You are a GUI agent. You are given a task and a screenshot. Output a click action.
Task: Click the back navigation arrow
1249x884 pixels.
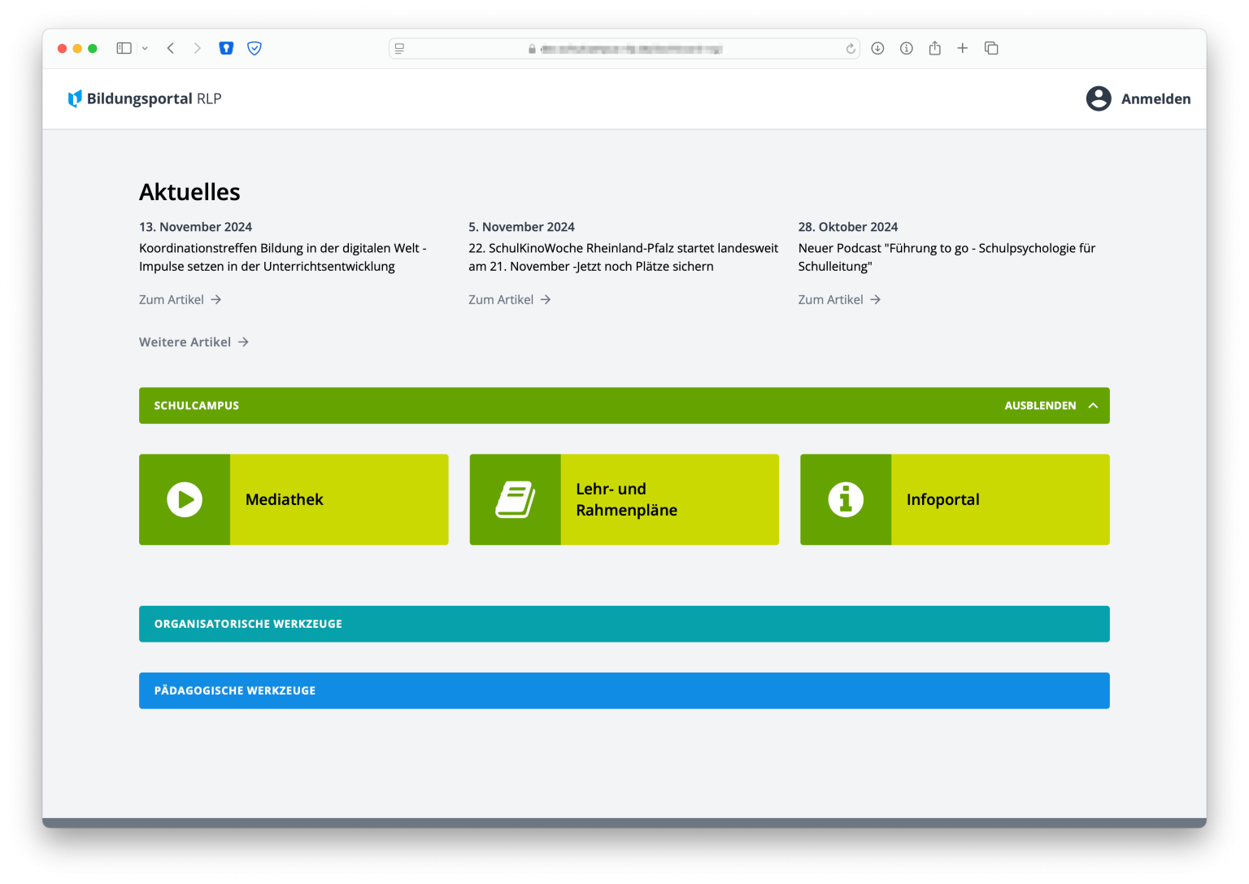(x=171, y=48)
